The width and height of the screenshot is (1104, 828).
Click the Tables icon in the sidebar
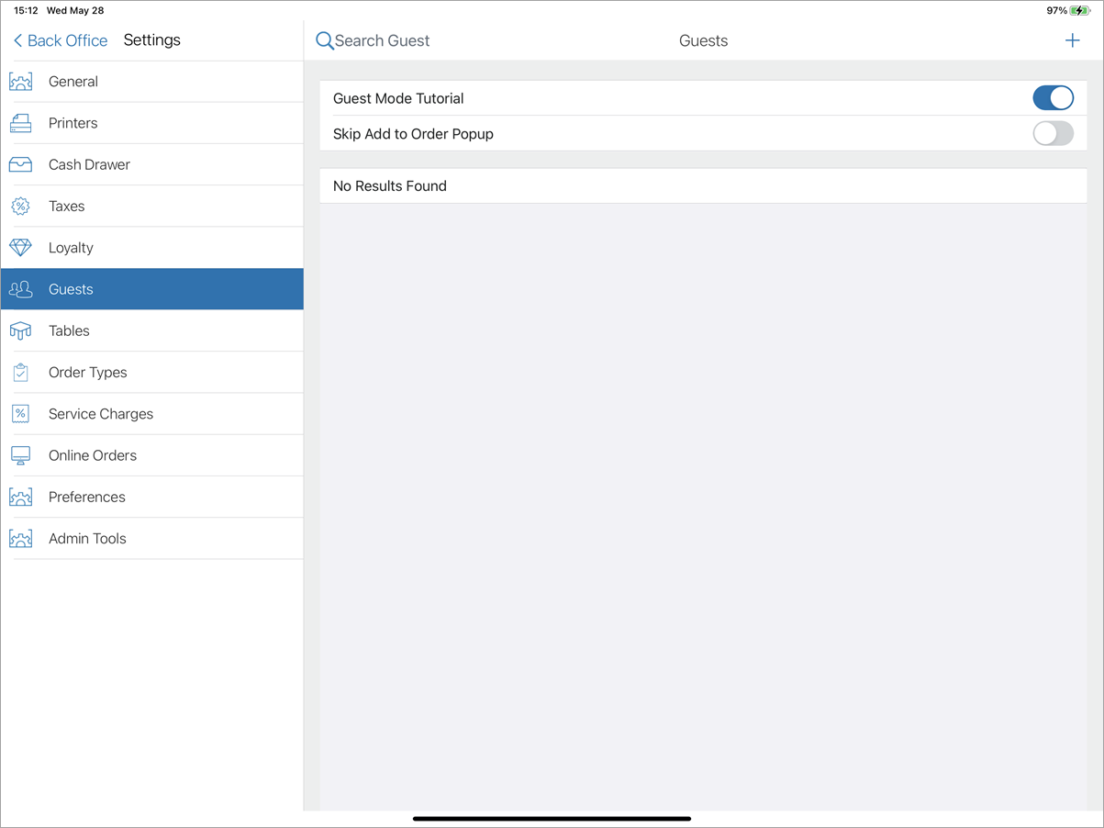[20, 330]
